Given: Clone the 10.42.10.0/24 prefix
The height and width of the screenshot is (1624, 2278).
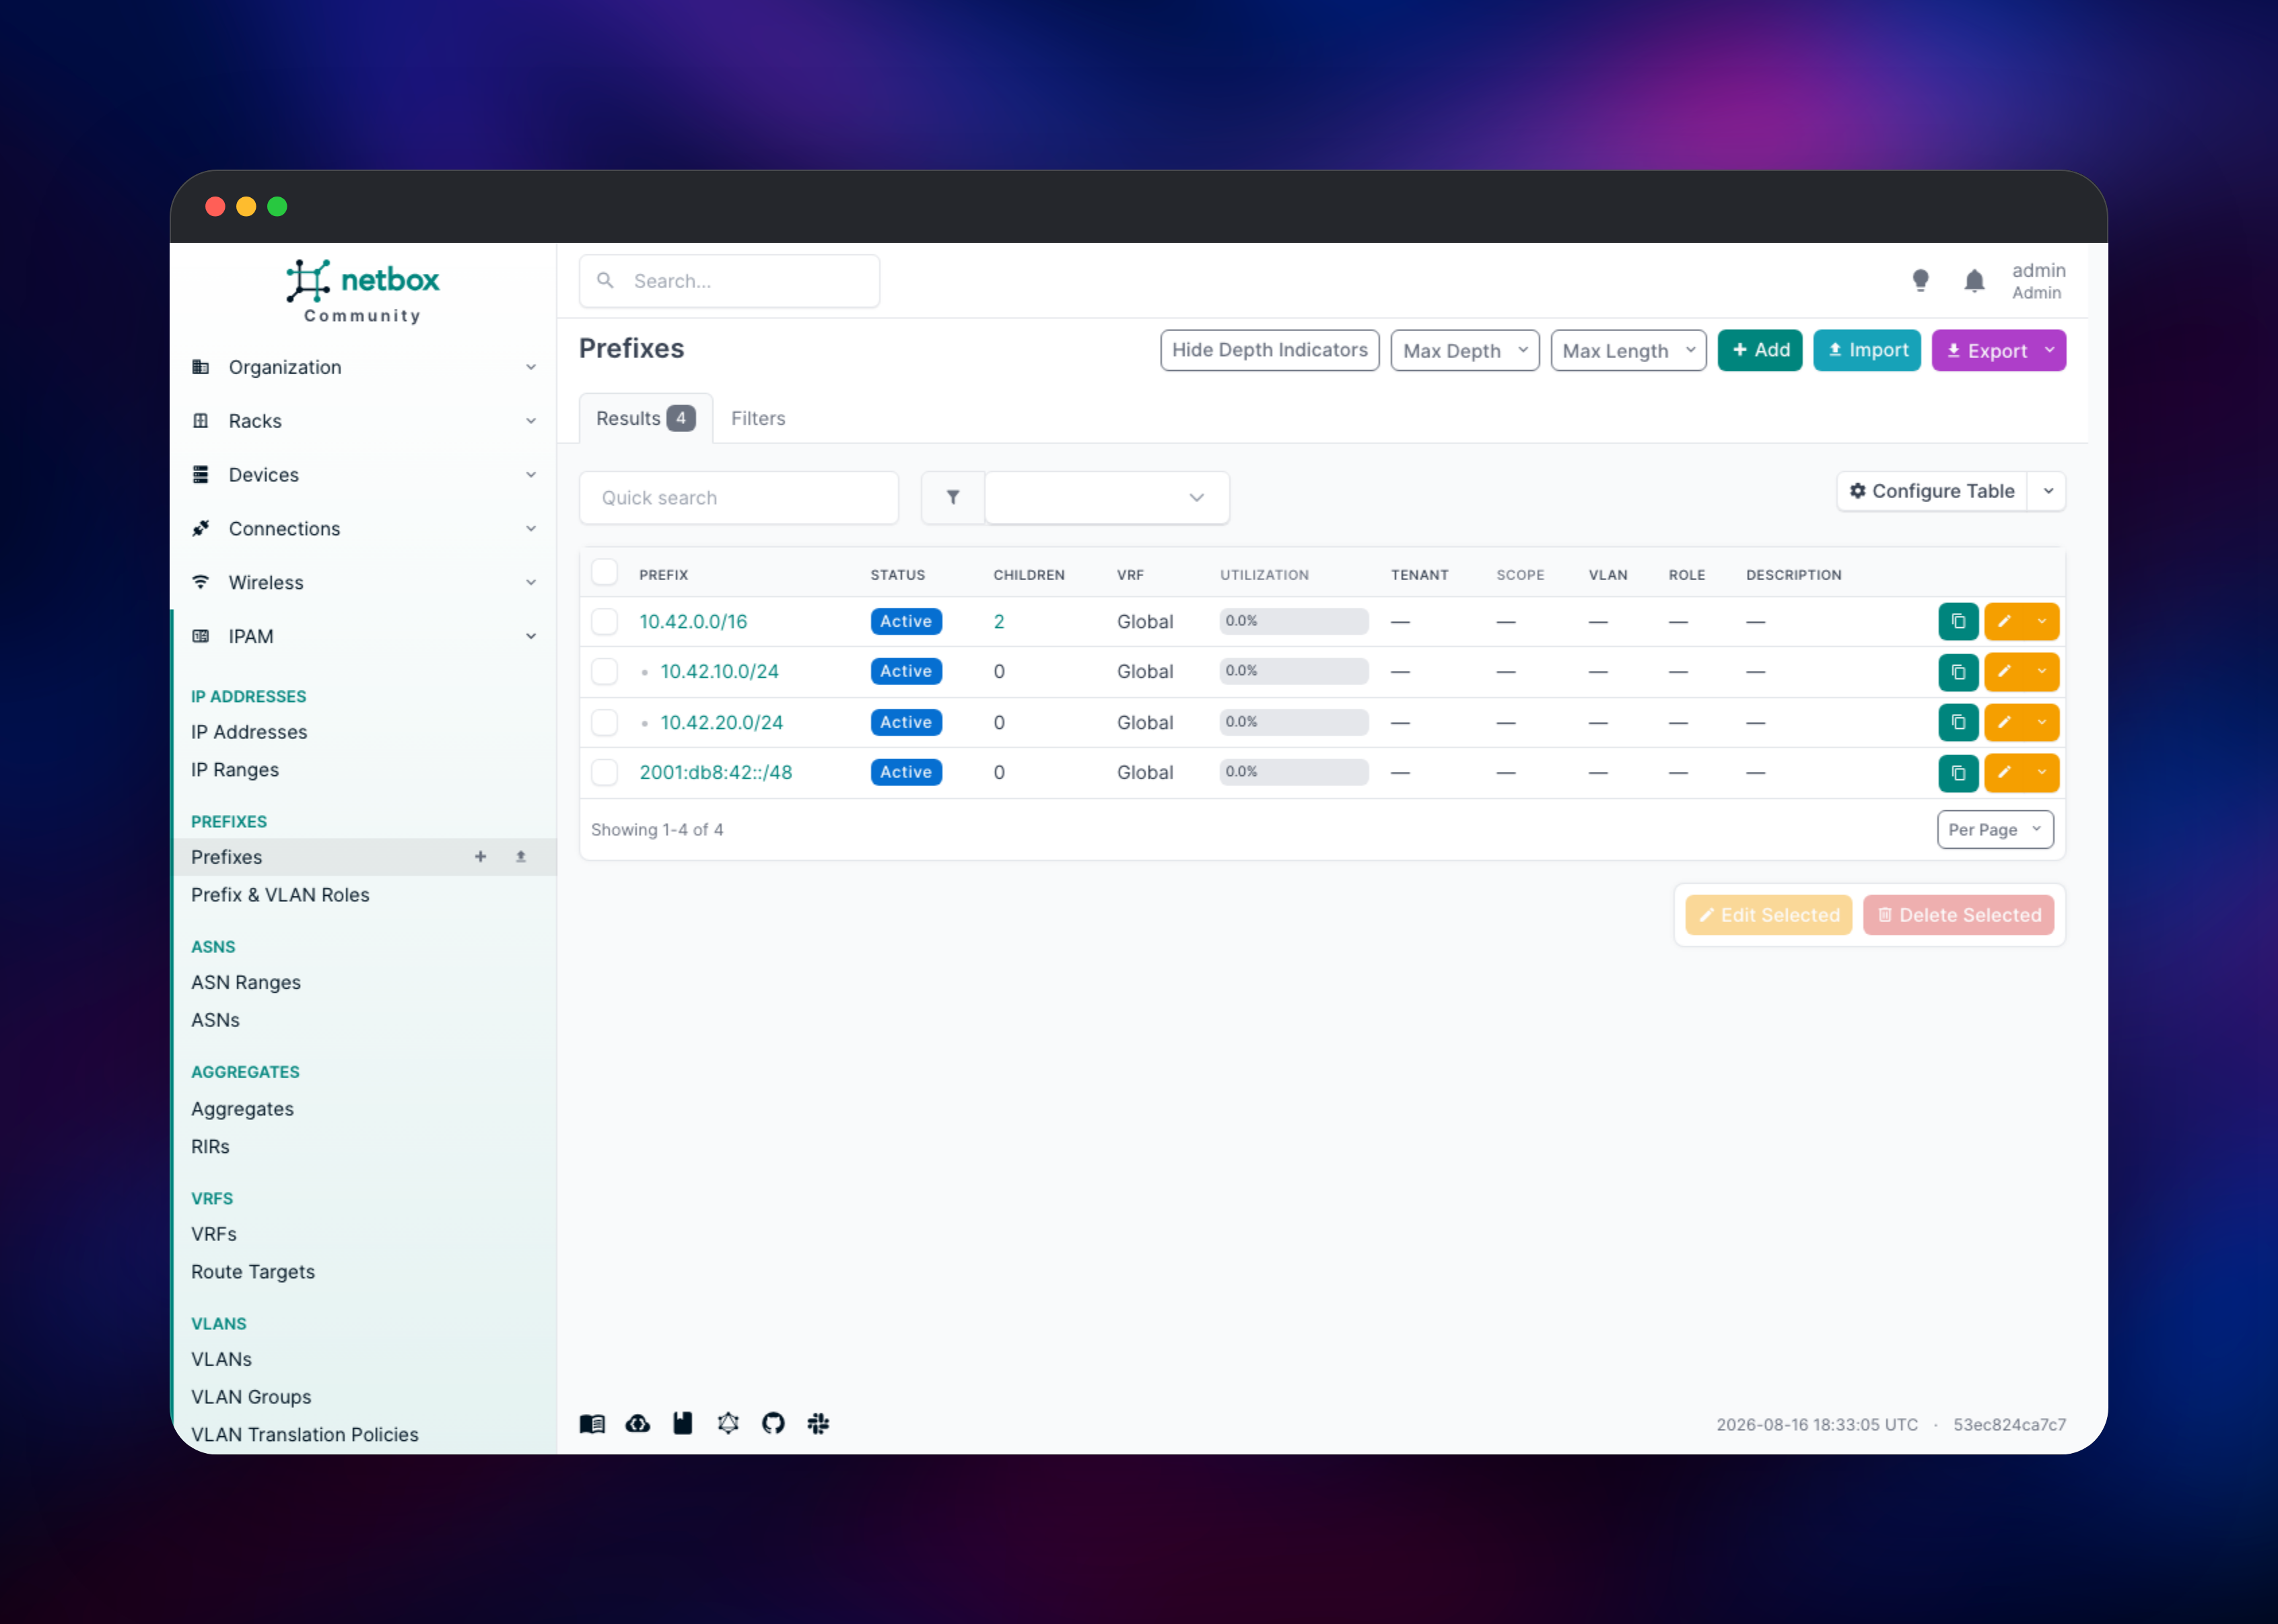Looking at the screenshot, I should 1958,671.
